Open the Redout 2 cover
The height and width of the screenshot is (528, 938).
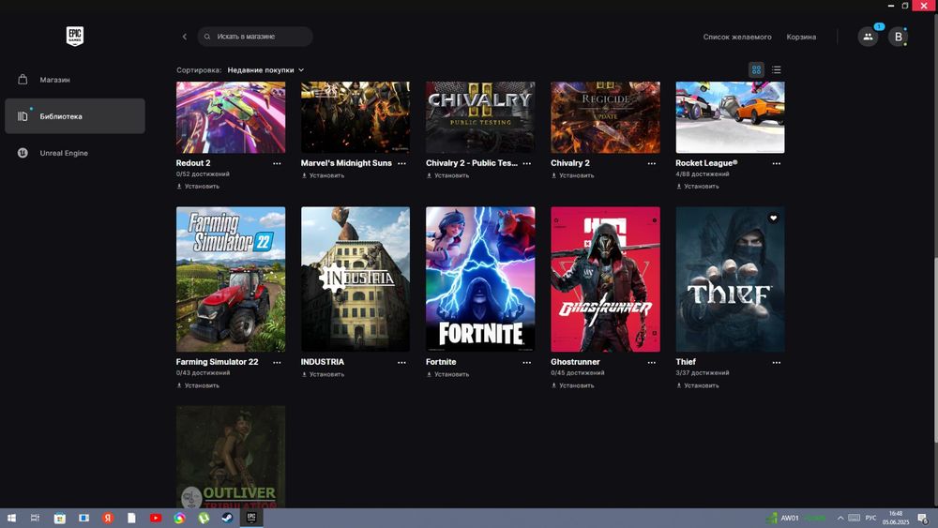tap(231, 117)
